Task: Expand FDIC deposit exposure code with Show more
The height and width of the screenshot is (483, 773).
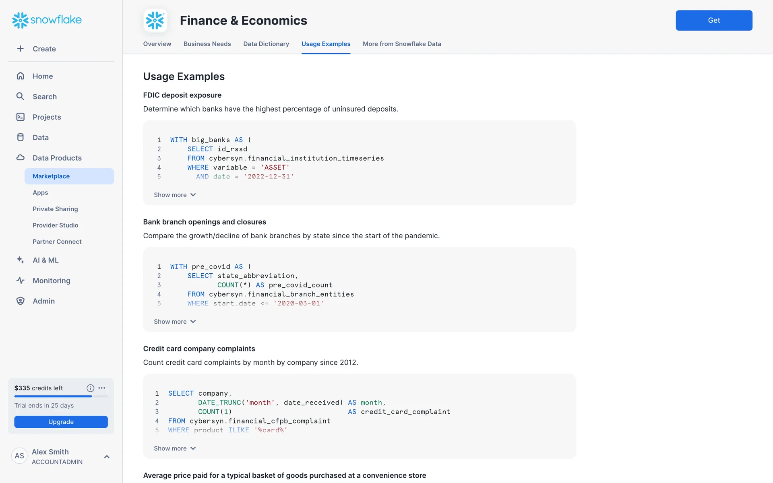Action: tap(175, 195)
